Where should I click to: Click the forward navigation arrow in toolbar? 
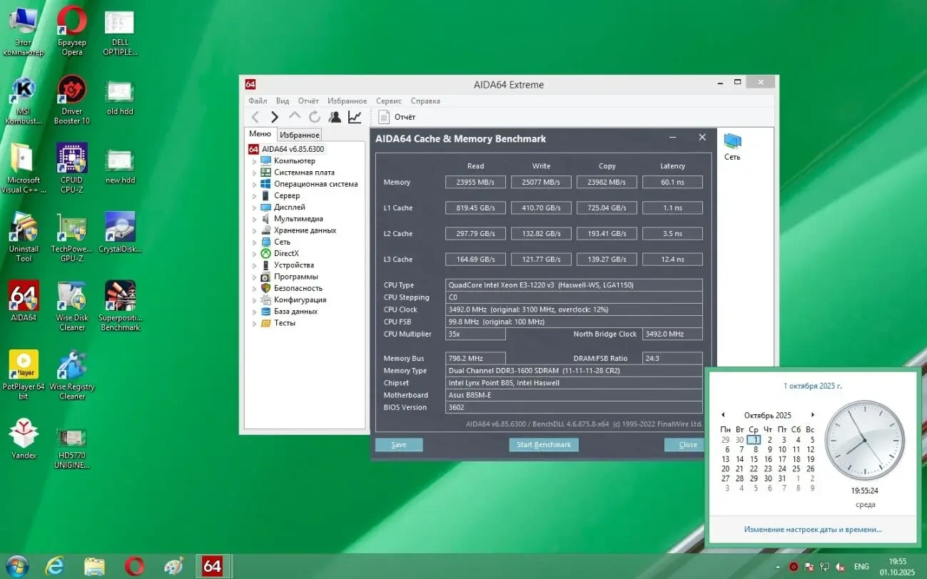[275, 117]
